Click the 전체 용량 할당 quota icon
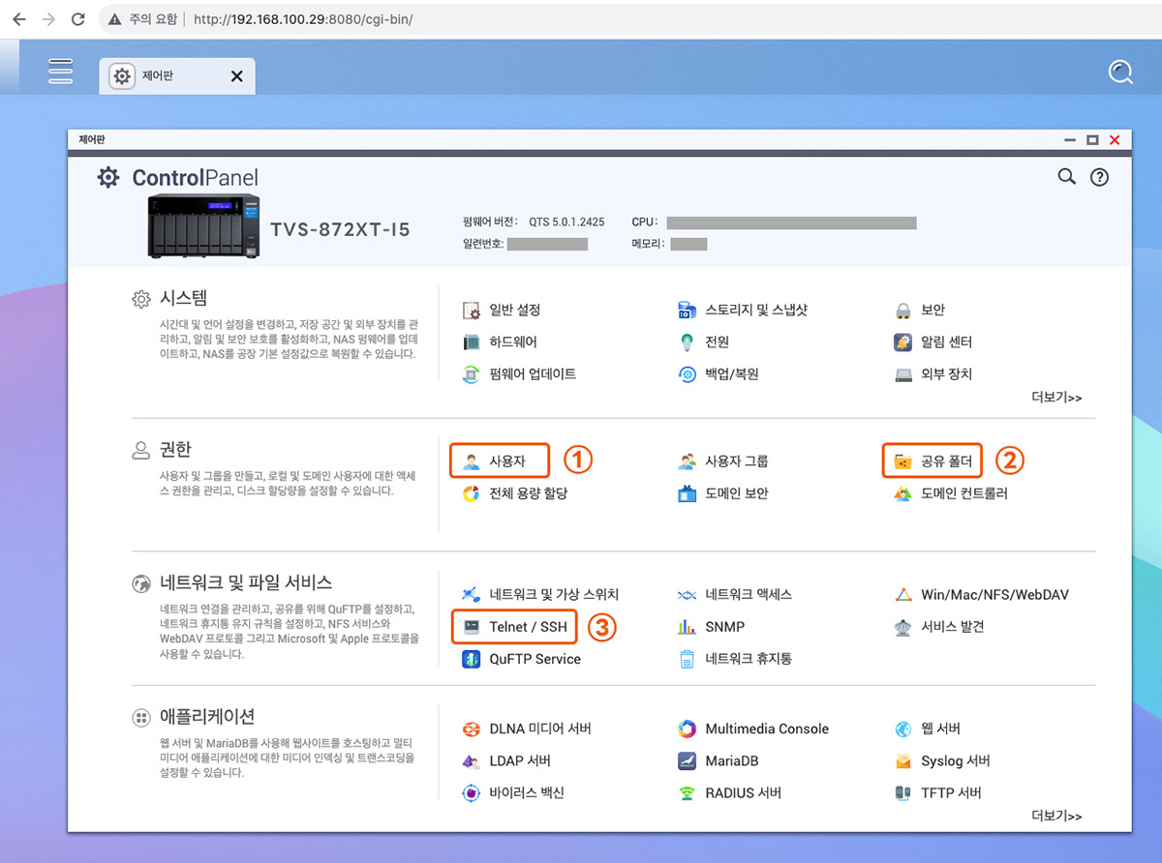 point(472,493)
